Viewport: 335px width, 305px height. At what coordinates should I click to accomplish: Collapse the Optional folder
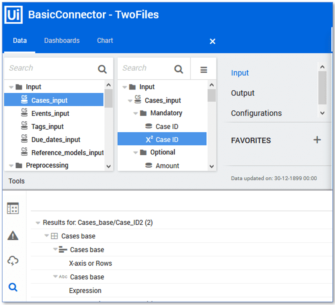tap(136, 153)
